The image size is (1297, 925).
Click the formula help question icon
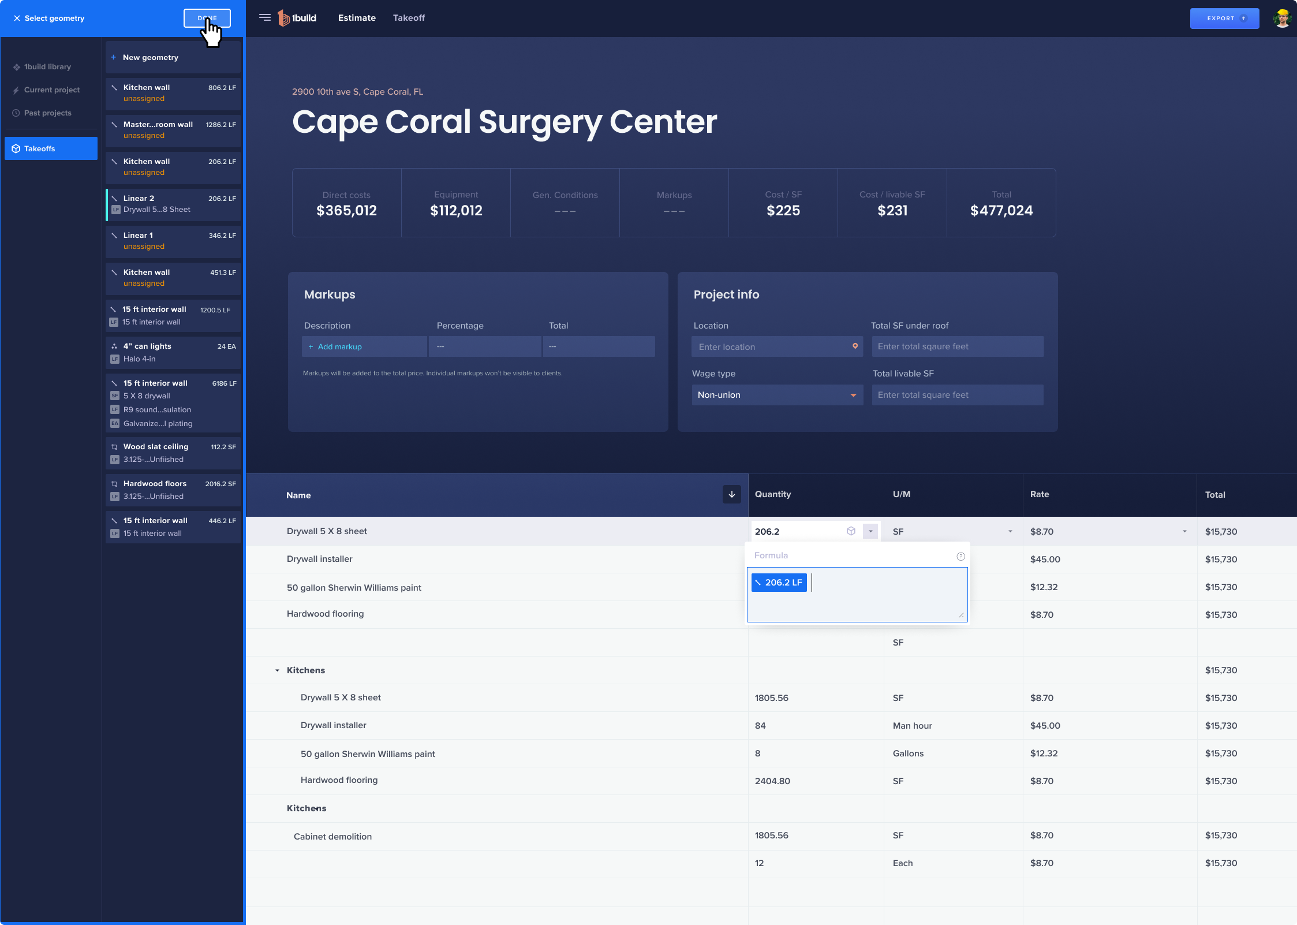click(960, 556)
